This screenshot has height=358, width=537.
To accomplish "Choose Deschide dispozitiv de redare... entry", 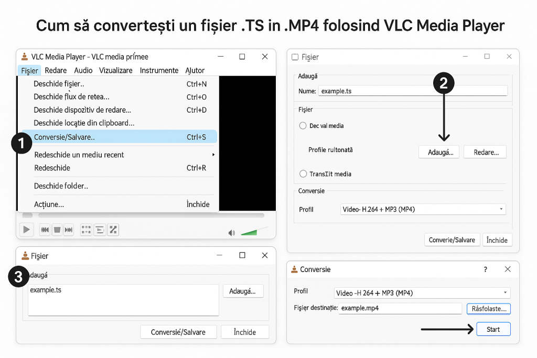I will (119, 110).
